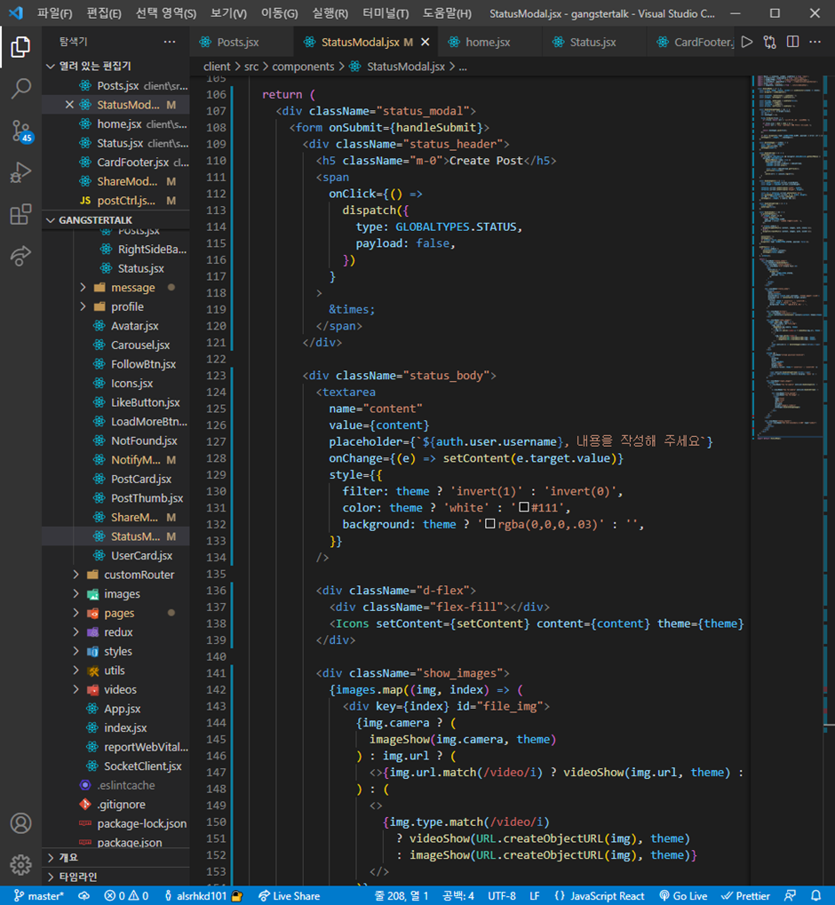The height and width of the screenshot is (905, 835).
Task: Toggle Prettier formatter in status bar
Action: [745, 895]
